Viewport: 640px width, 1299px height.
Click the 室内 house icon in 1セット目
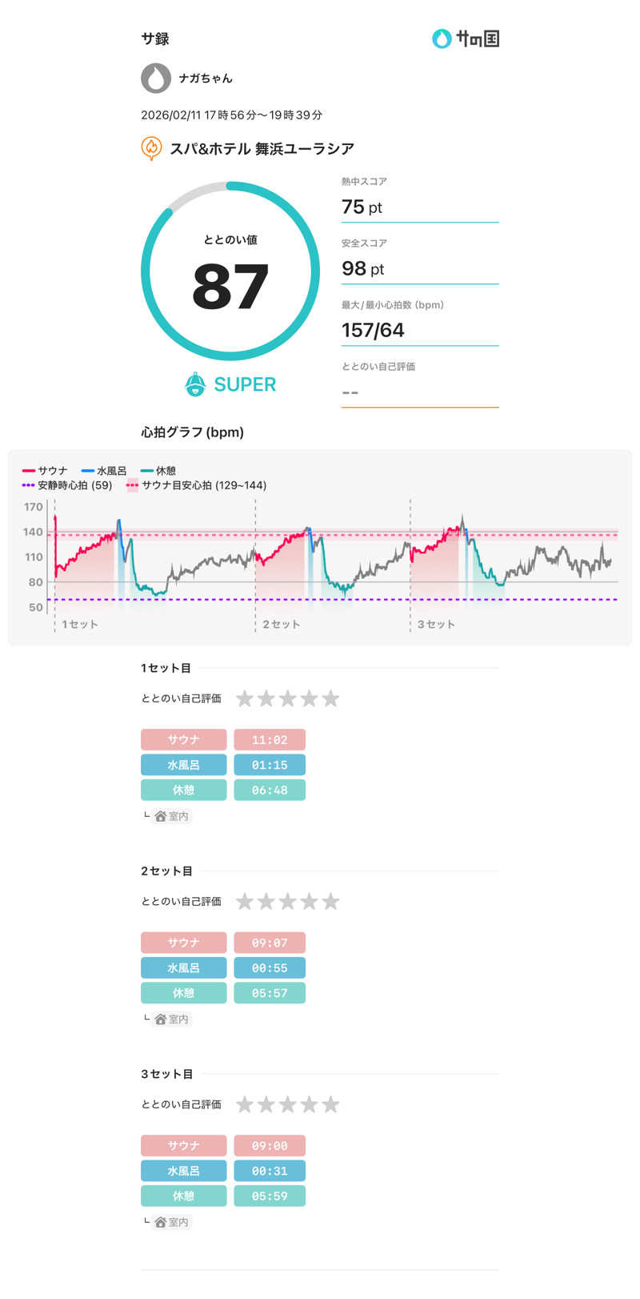(161, 816)
